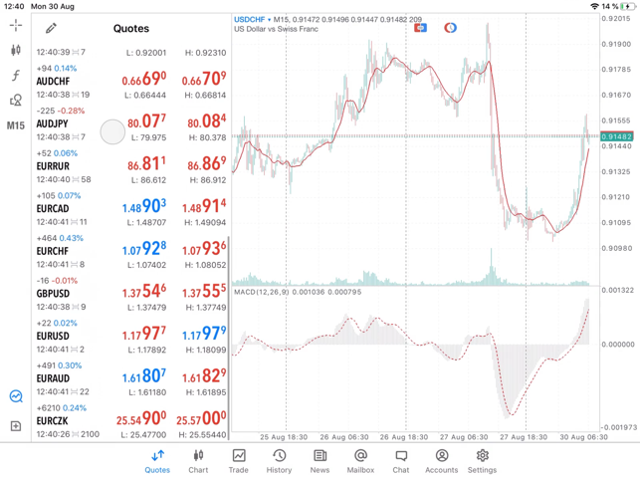Image resolution: width=640 pixels, height=480 pixels.
Task: Tap AUDJPY ask price 80.084
Action: click(206, 120)
